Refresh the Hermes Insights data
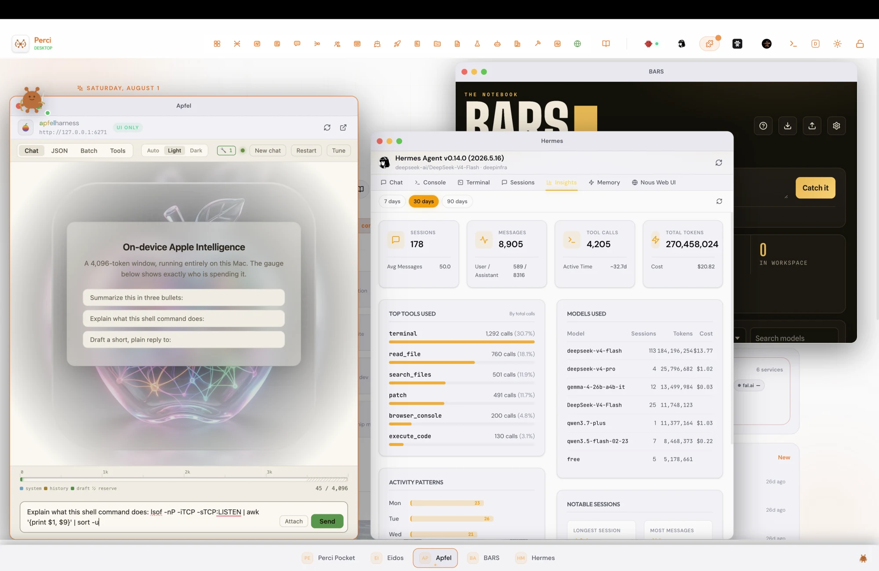The width and height of the screenshot is (879, 571). coord(719,201)
